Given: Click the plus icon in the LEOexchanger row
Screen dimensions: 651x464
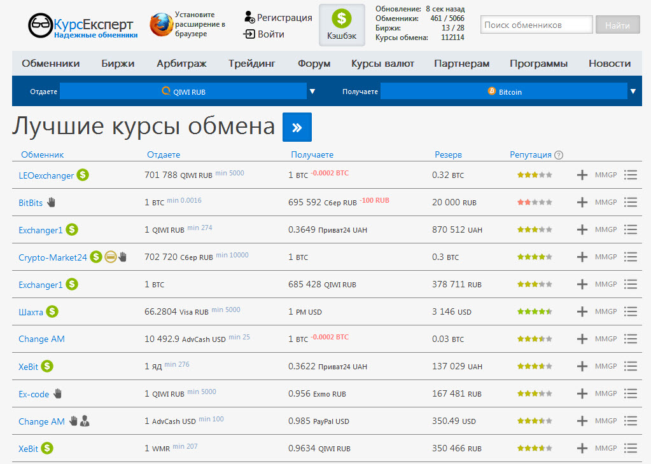Looking at the screenshot, I should coord(582,175).
